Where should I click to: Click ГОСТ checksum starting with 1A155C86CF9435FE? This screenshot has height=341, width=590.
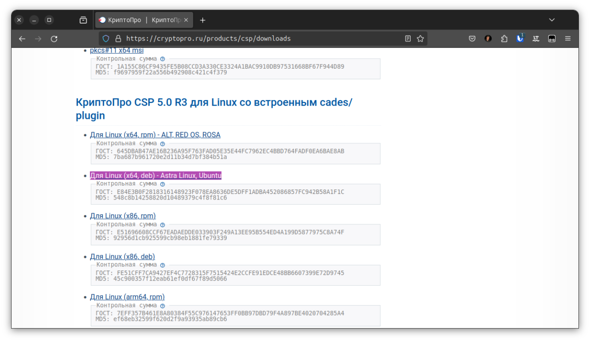230,67
